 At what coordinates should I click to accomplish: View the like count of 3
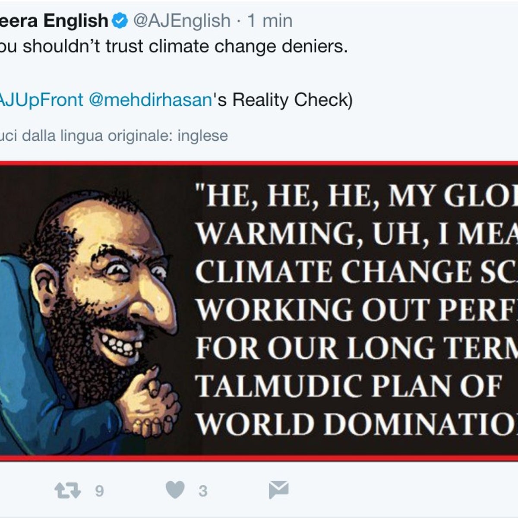pos(203,491)
